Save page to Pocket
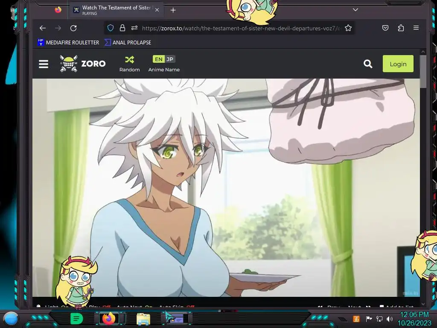 [385, 28]
